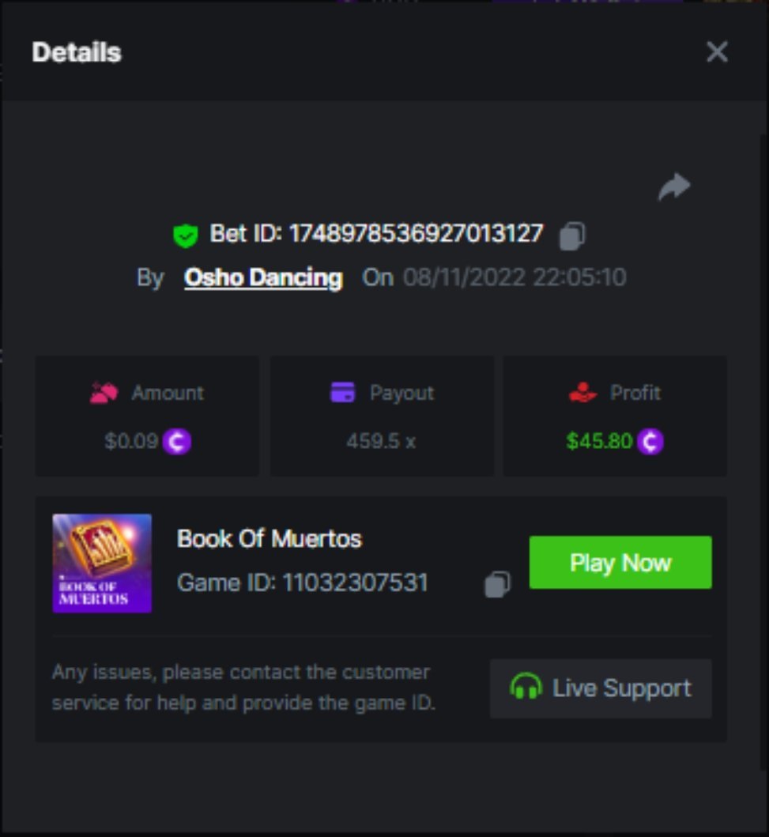Close the Details dialog
The image size is (769, 837).
[x=717, y=52]
